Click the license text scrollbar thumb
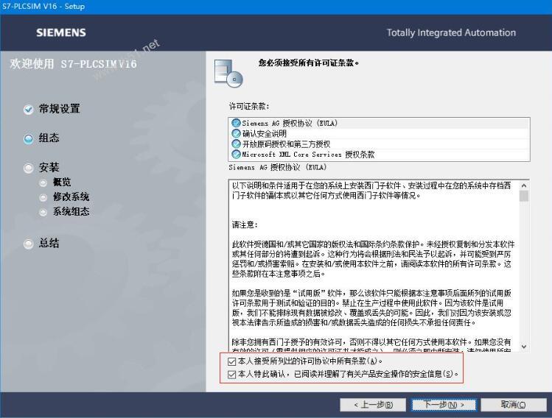Viewport: 552px width, 418px height. pyautogui.click(x=524, y=196)
